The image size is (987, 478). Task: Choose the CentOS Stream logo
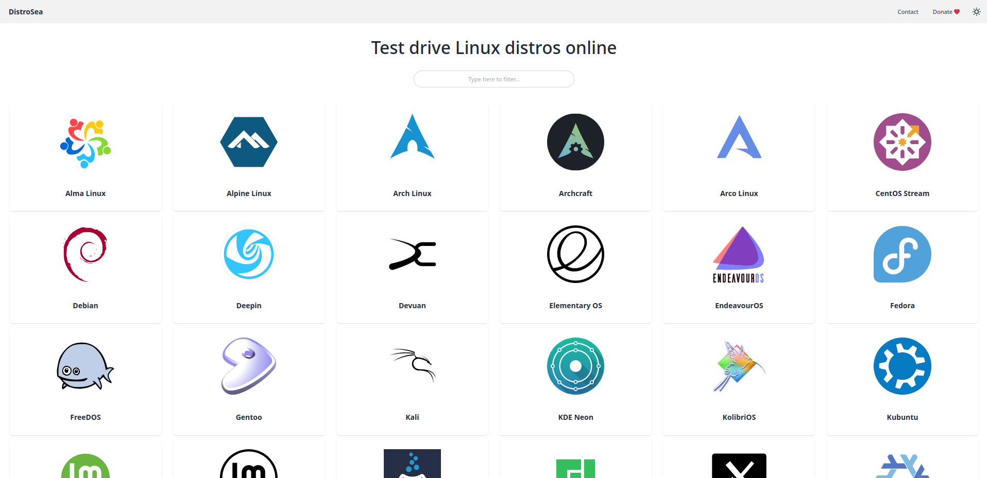[902, 142]
